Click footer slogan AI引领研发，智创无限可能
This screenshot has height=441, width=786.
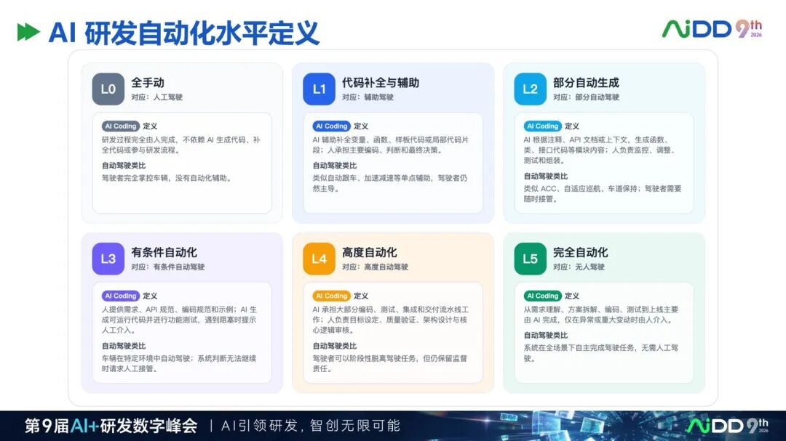pyautogui.click(x=311, y=426)
